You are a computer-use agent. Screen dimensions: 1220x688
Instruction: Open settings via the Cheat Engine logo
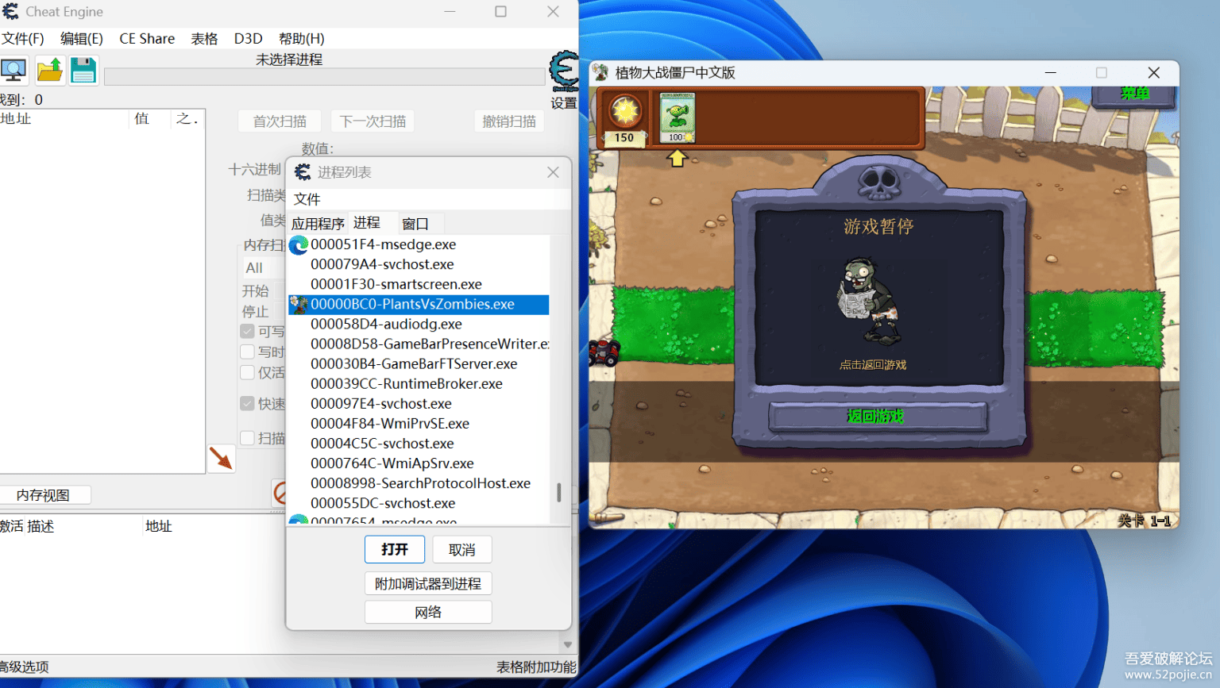[x=564, y=71]
